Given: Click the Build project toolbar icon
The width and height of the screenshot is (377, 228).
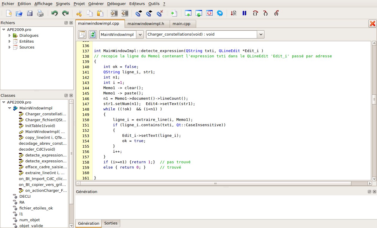Looking at the screenshot, I should pos(188,13).
